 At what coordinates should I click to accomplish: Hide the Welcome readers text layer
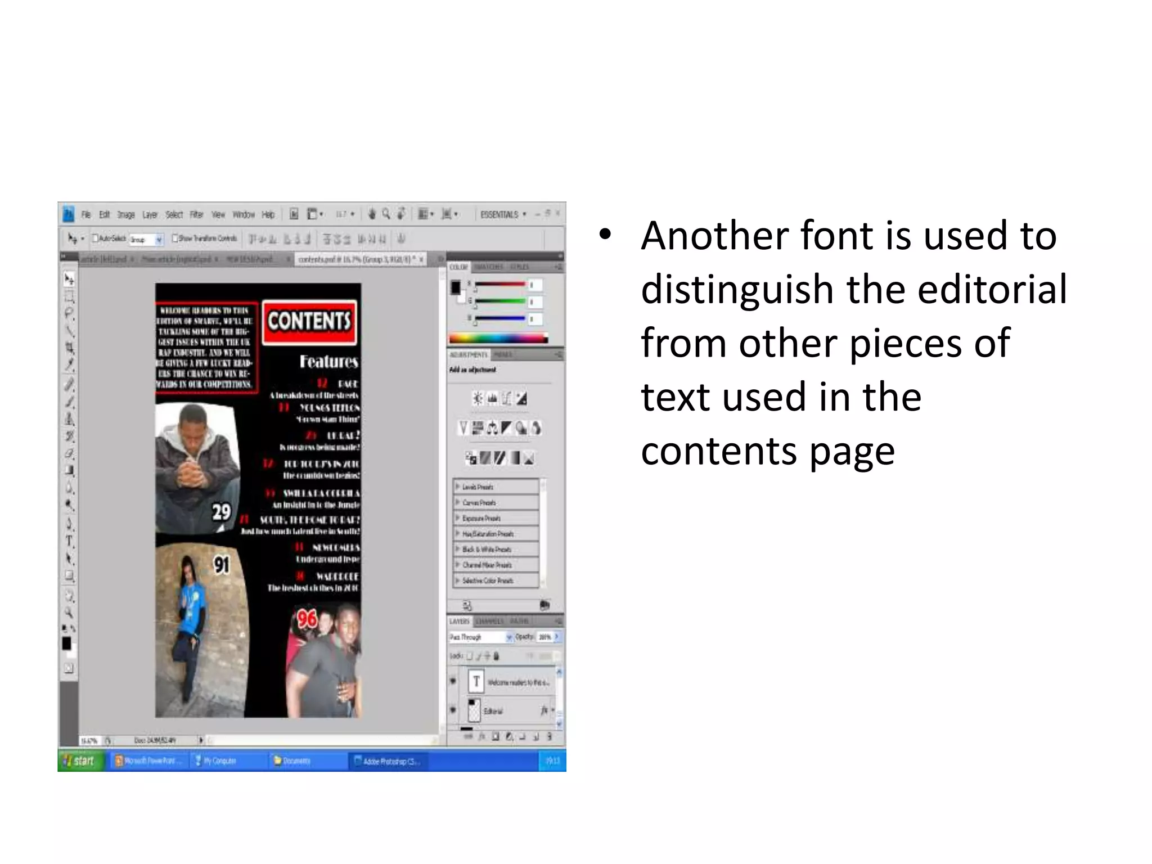coord(453,681)
